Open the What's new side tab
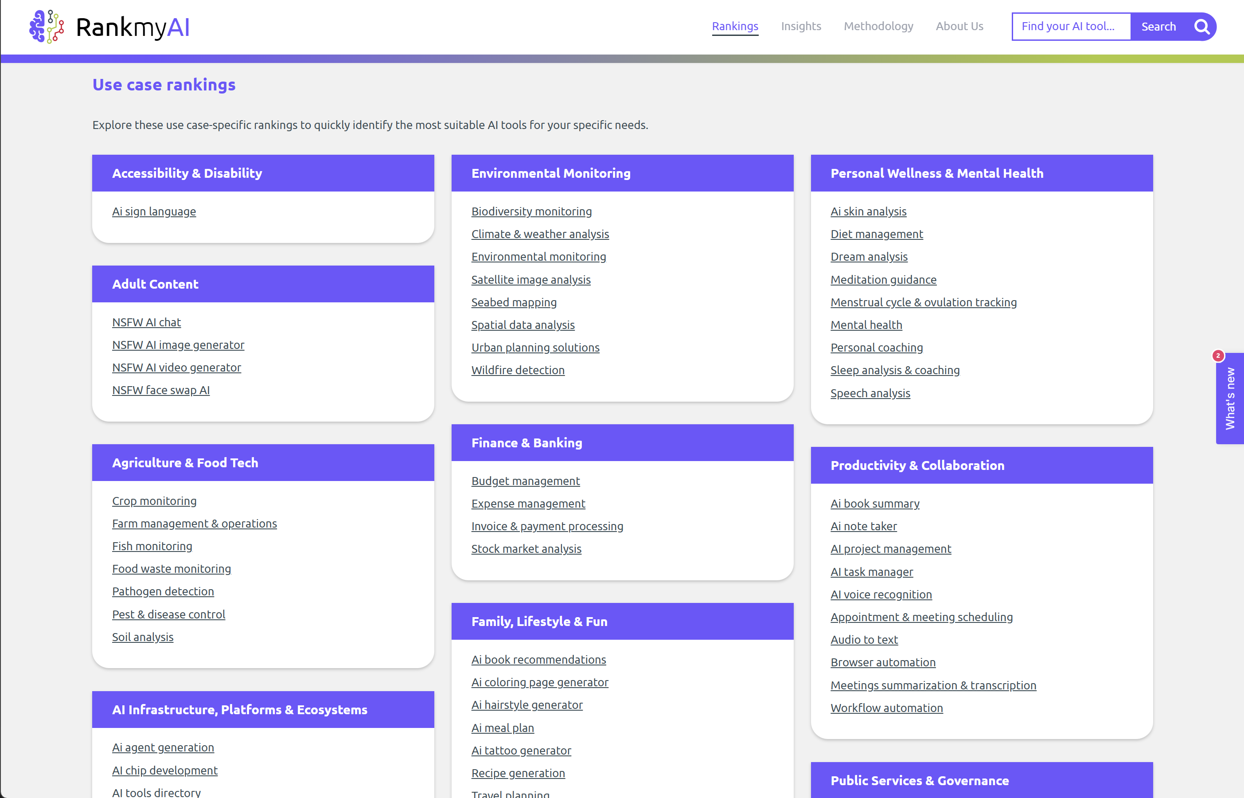The width and height of the screenshot is (1244, 798). click(x=1230, y=399)
